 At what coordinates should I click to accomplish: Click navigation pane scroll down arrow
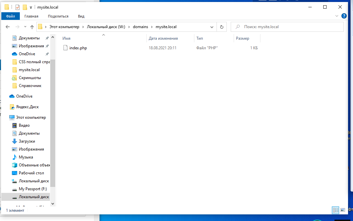53,204
